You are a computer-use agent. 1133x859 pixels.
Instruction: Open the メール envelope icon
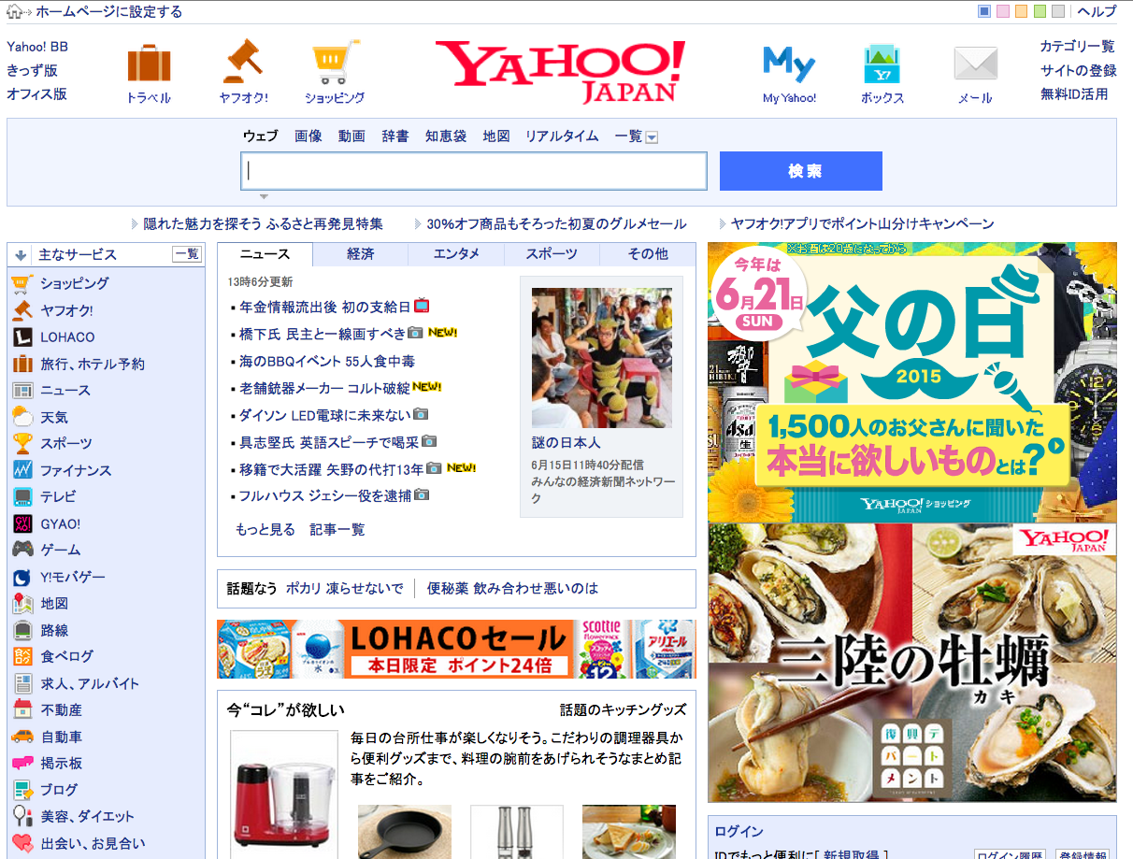coord(975,64)
